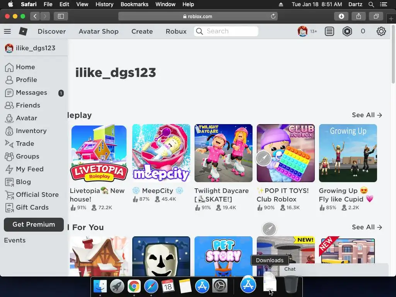The width and height of the screenshot is (396, 297).
Task: Open Google Chrome from the Dock
Action: (x=134, y=286)
